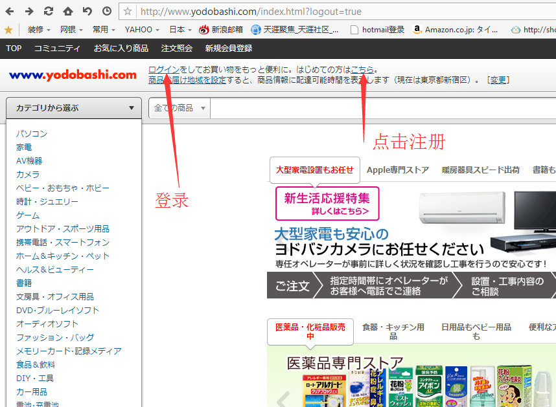
Task: Click the browser address bar URL
Action: click(251, 12)
